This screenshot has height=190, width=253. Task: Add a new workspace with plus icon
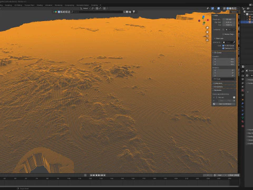100,5
